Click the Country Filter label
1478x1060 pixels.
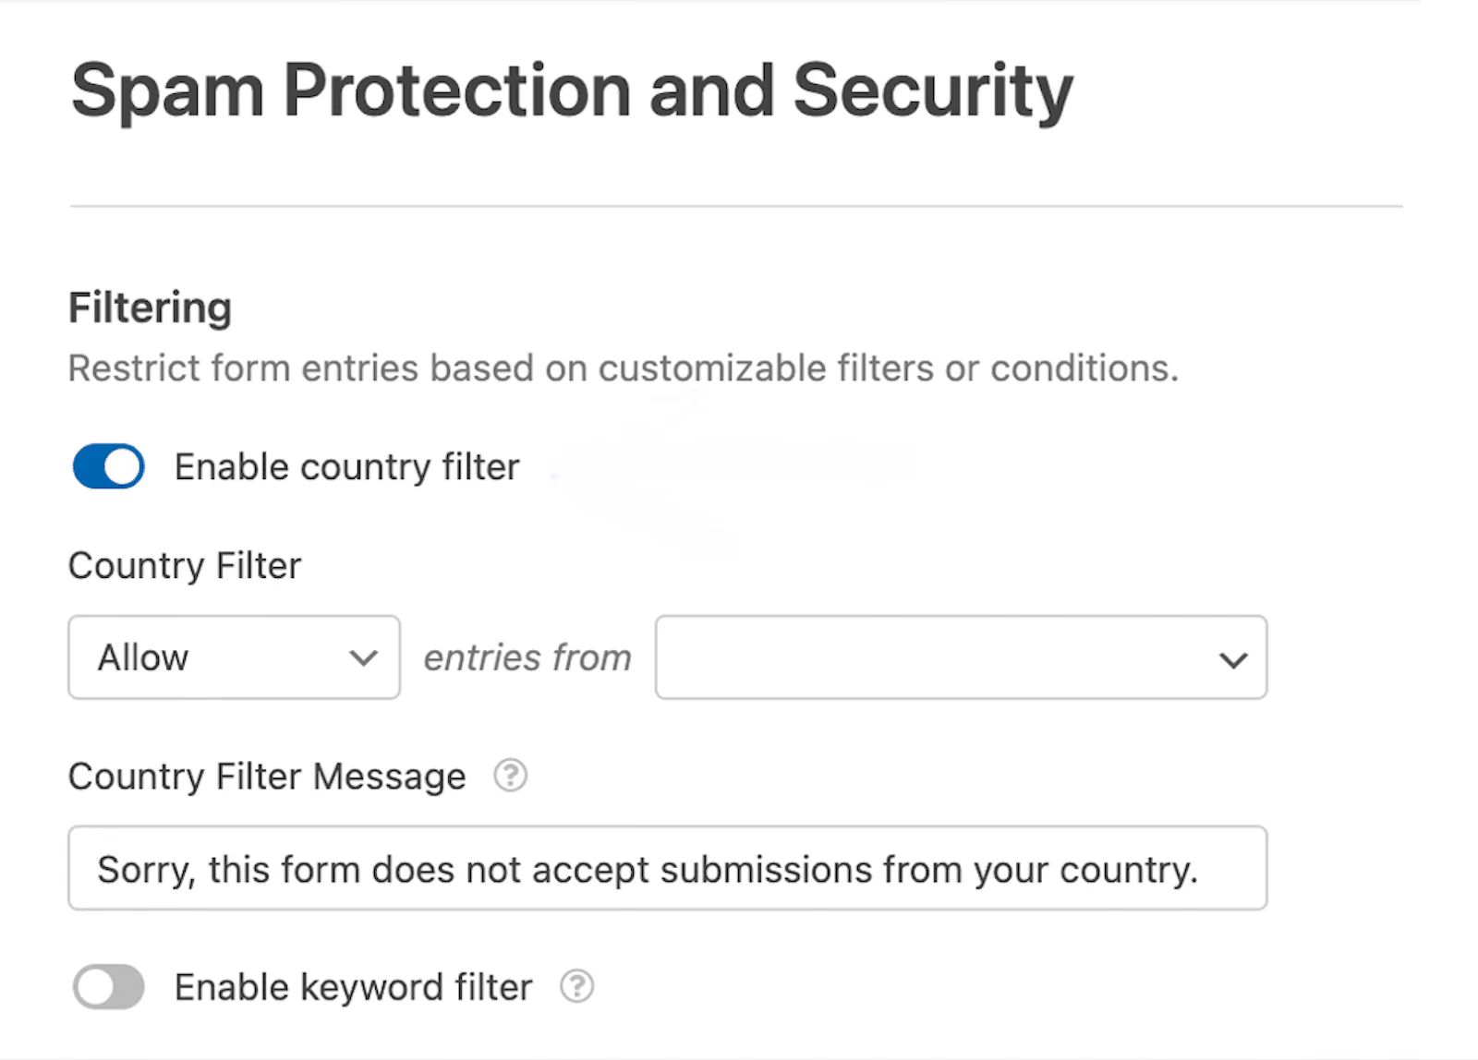[x=183, y=565]
